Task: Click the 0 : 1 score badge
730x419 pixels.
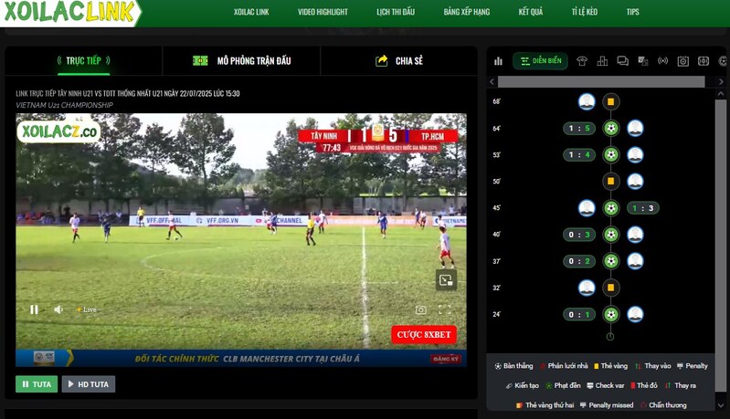Action: coord(579,314)
